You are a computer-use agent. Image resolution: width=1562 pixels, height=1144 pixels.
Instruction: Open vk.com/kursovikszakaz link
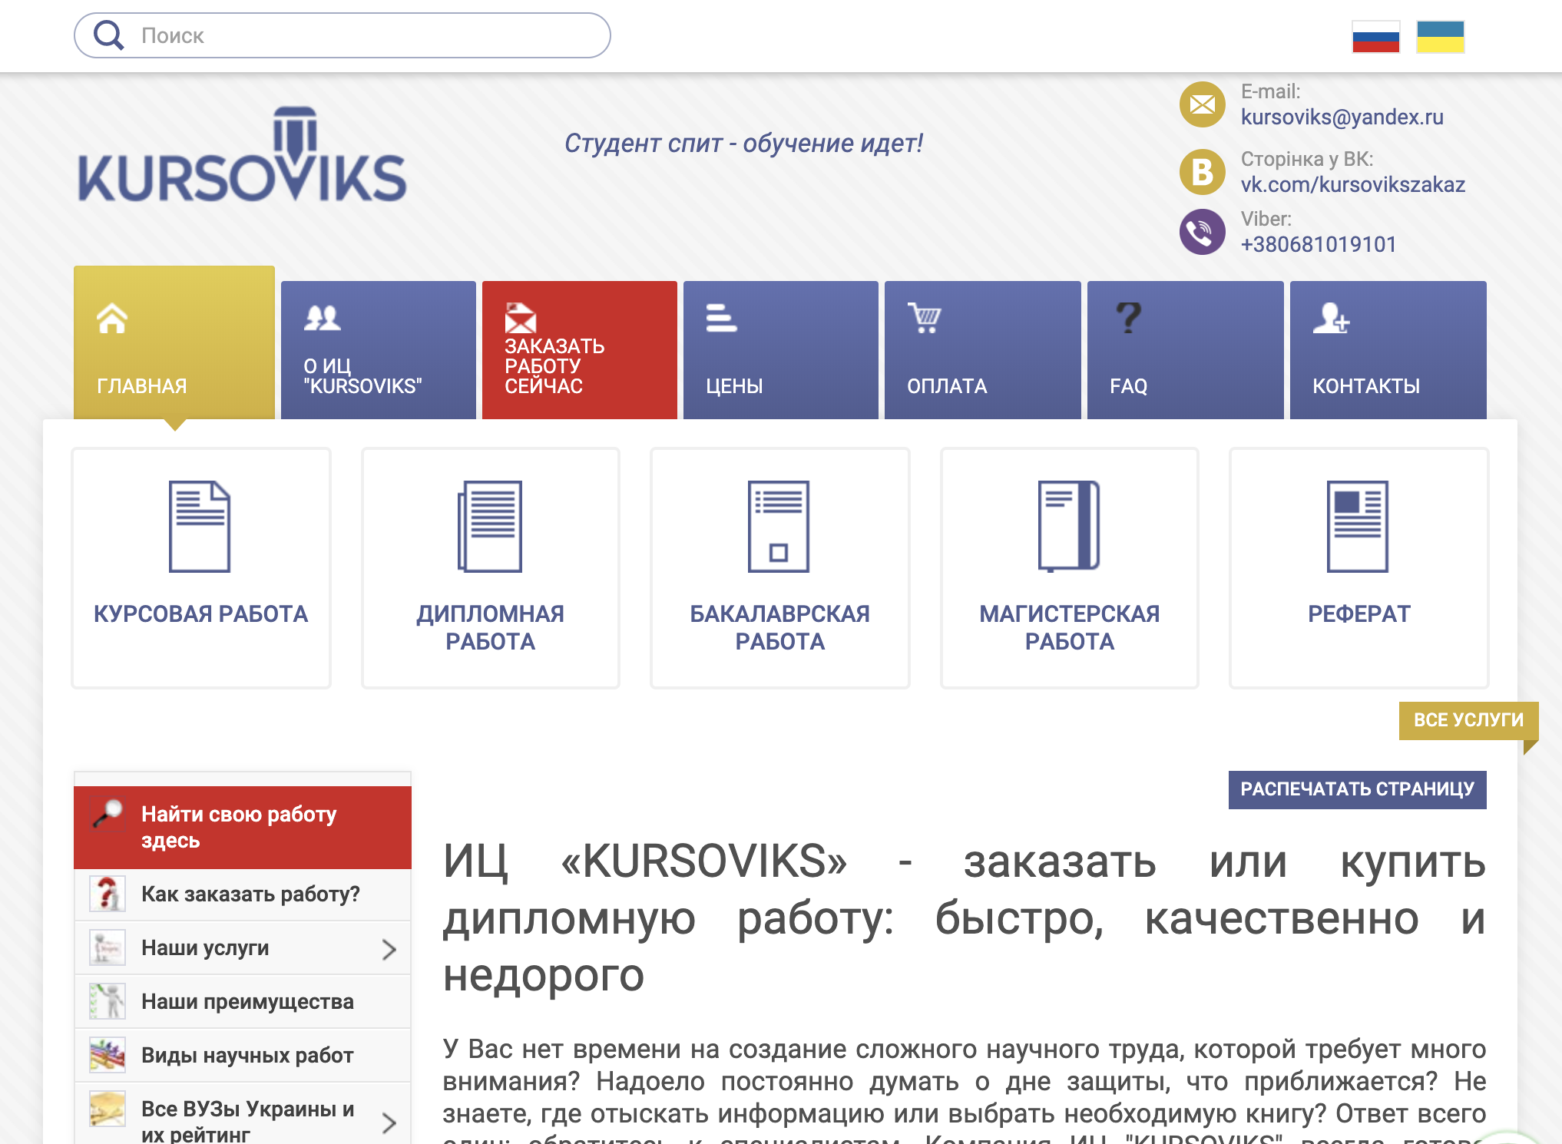coord(1352,184)
